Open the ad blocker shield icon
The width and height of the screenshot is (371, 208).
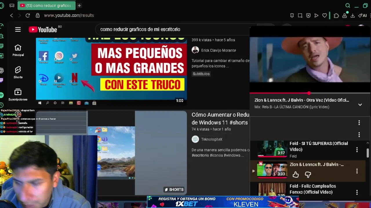(x=308, y=15)
